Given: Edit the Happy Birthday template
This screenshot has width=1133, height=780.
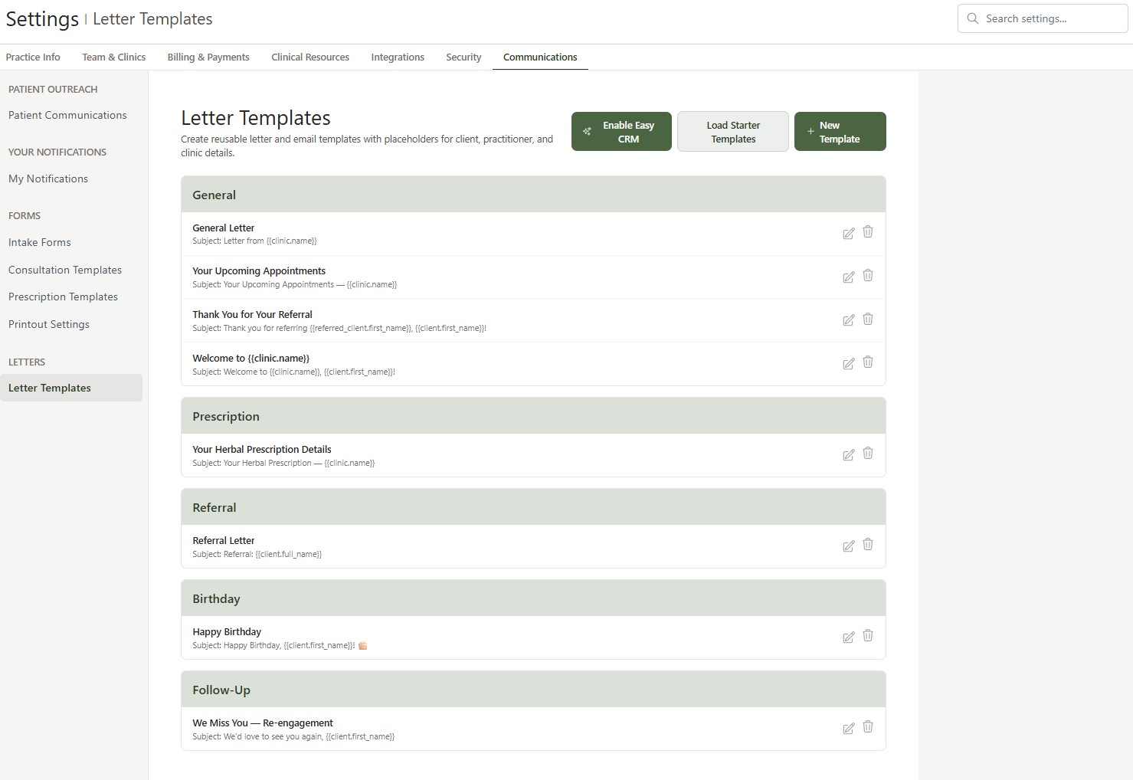Looking at the screenshot, I should tap(848, 637).
